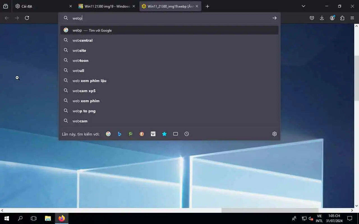Open the Downloads panel
Image resolution: width=359 pixels, height=224 pixels.
pos(322,18)
